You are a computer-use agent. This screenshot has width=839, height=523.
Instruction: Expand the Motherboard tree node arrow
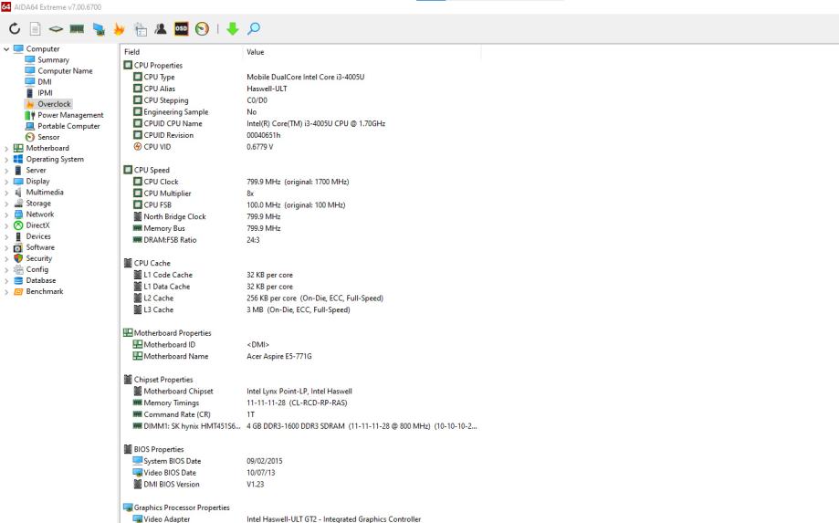(6, 148)
